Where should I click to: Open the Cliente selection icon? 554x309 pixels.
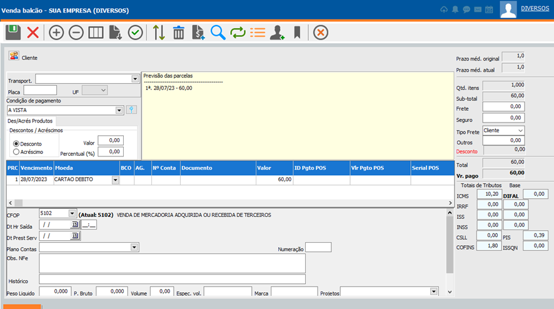pyautogui.click(x=13, y=56)
